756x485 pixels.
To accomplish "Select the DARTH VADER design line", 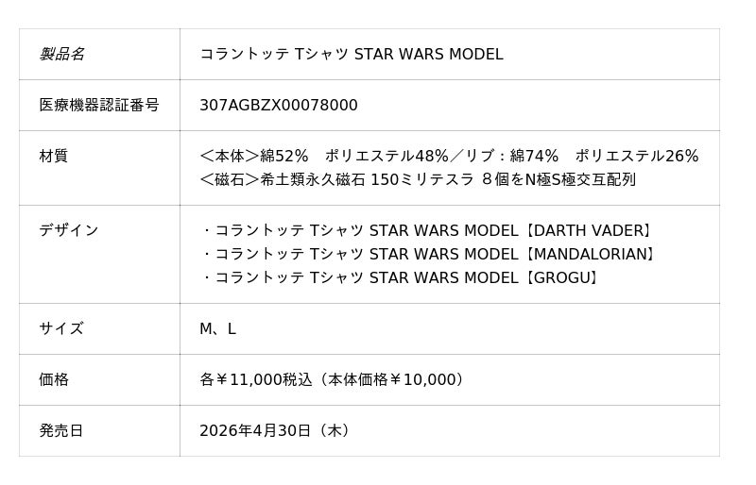I will (x=428, y=230).
